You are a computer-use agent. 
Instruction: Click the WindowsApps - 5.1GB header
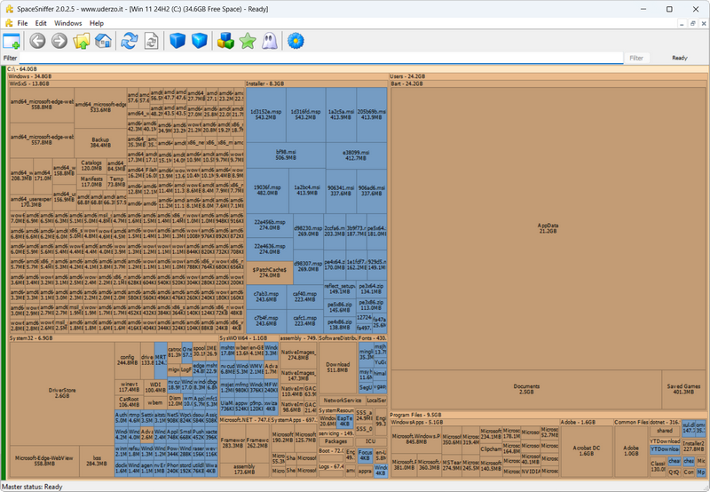[x=474, y=422]
